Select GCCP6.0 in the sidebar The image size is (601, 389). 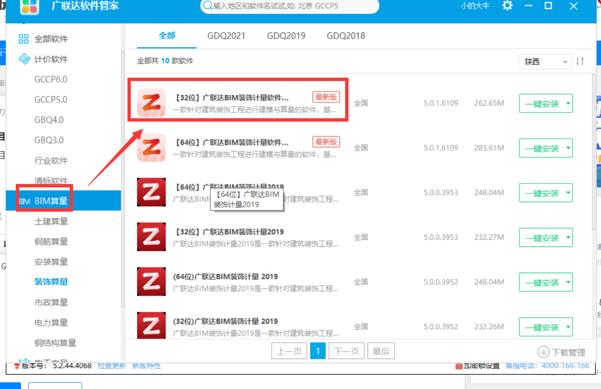pos(51,79)
